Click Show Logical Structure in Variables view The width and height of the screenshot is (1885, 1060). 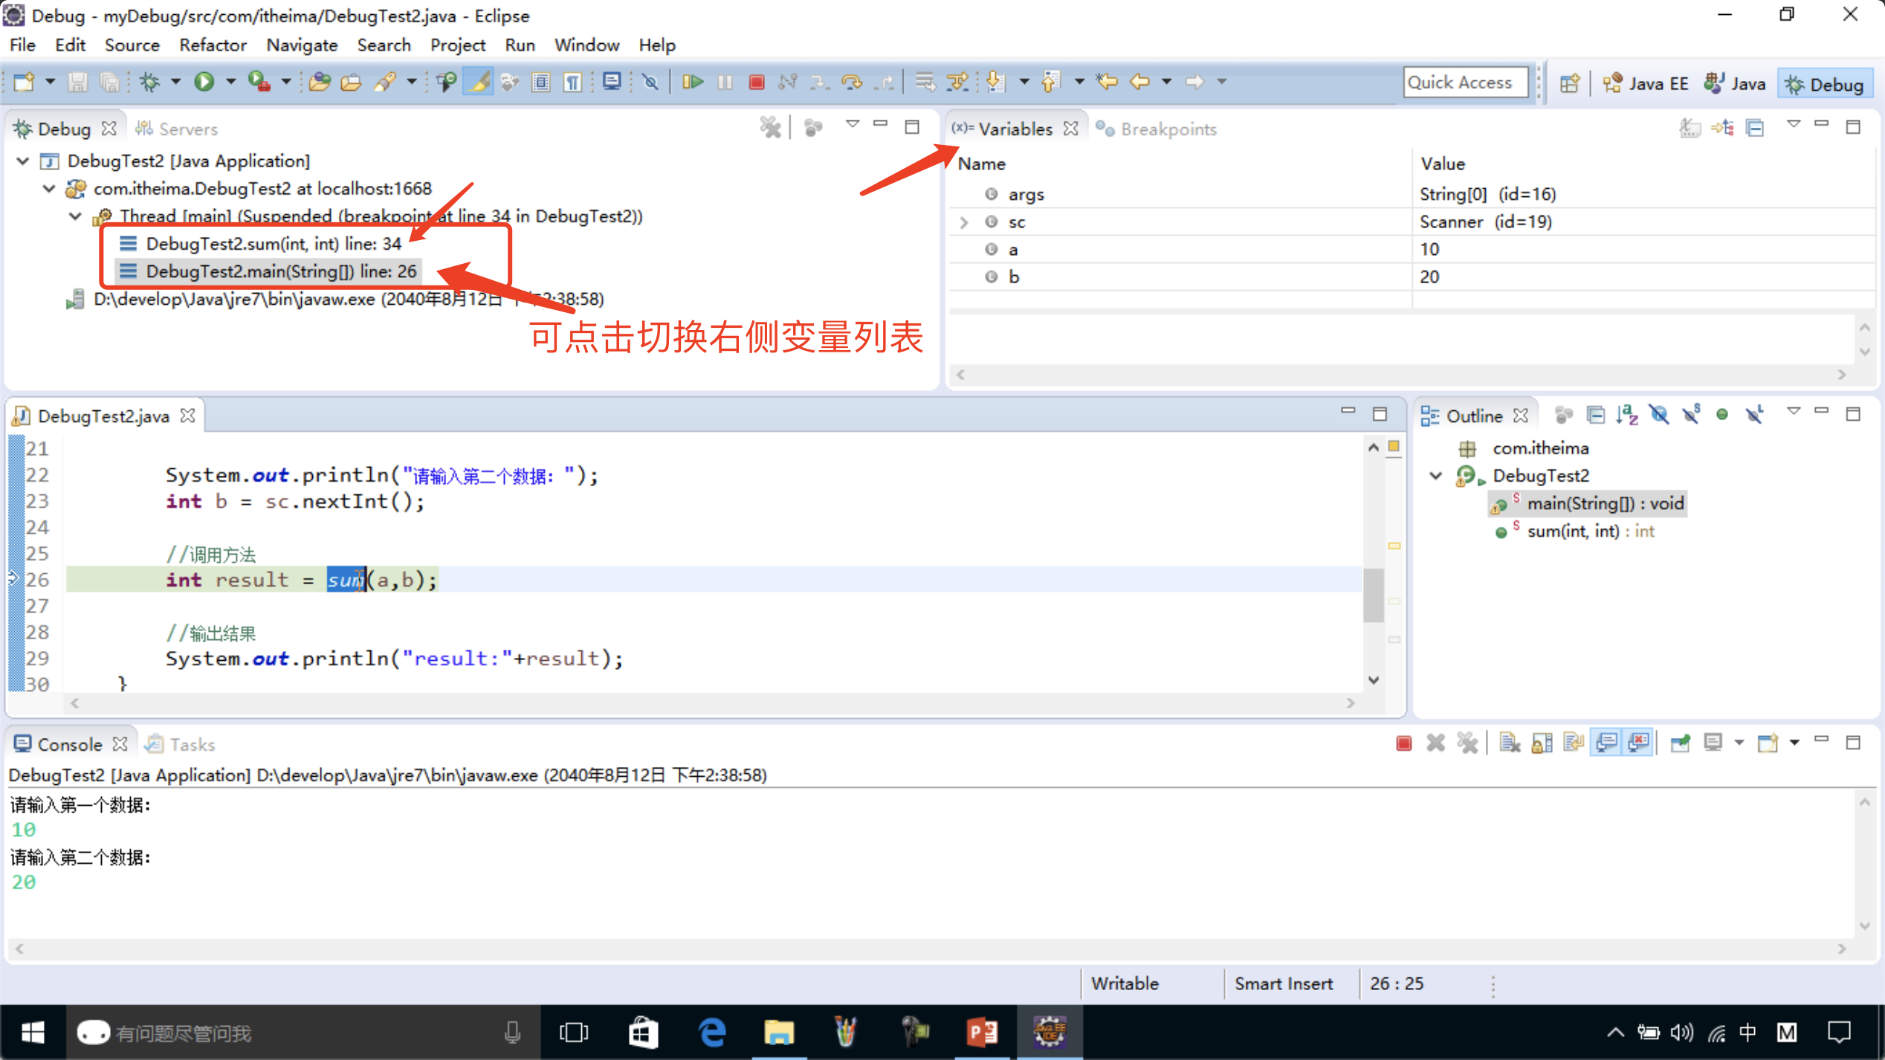(1722, 128)
